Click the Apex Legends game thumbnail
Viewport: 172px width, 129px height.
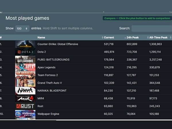[x=25, y=67]
